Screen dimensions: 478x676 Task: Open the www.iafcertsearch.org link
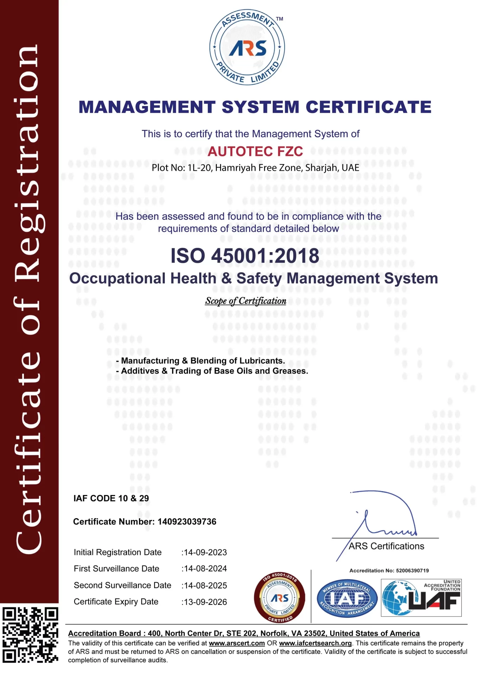pyautogui.click(x=315, y=643)
